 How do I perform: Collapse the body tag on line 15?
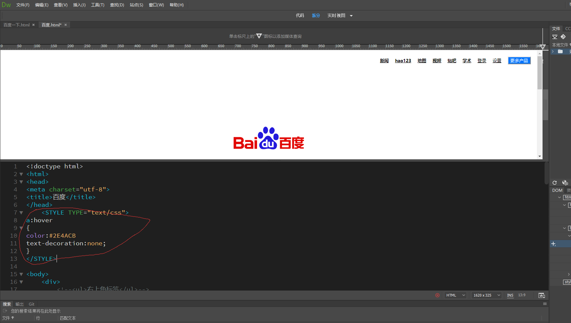[21, 274]
